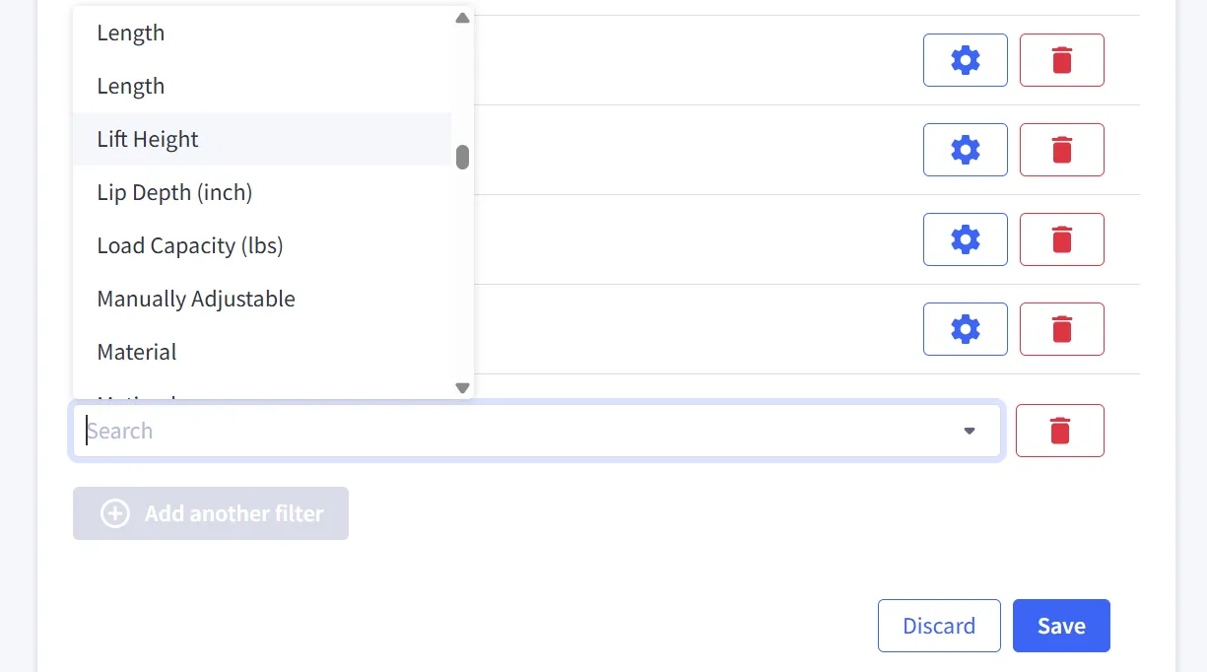This screenshot has height=672, width=1207.
Task: Open settings gear in the topmost filter row
Action: tap(965, 60)
